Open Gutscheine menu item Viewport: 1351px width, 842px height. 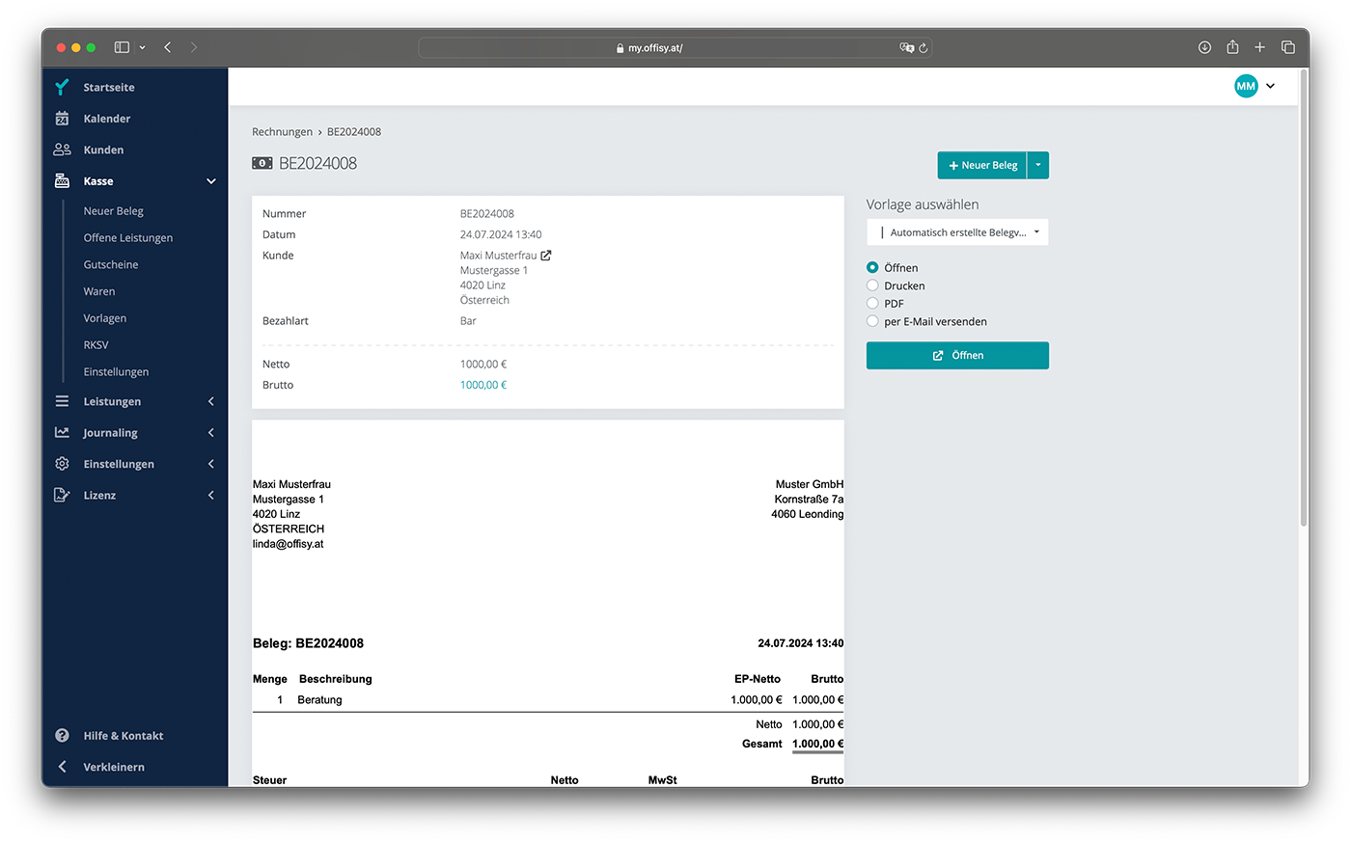tap(111, 264)
